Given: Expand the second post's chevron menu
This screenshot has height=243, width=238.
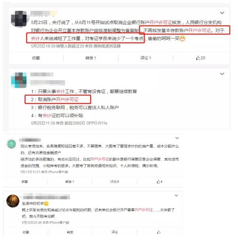Looking at the screenshot, I should (x=222, y=74).
